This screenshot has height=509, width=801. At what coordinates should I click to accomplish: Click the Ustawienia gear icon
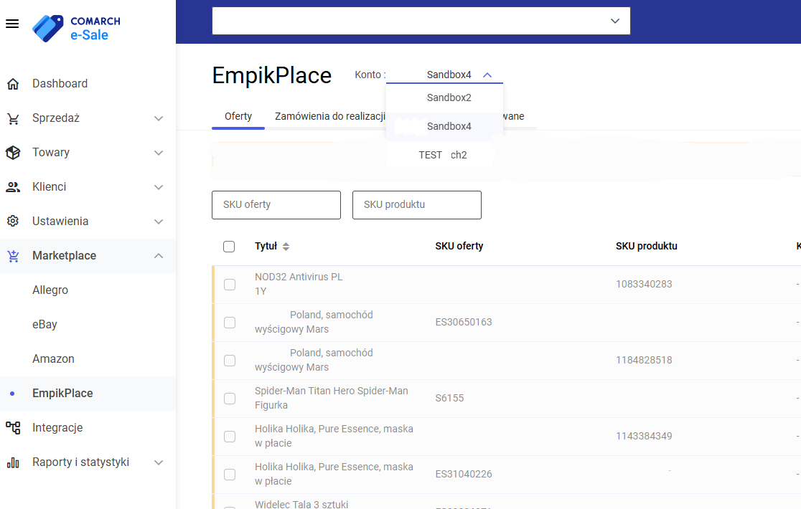(13, 222)
